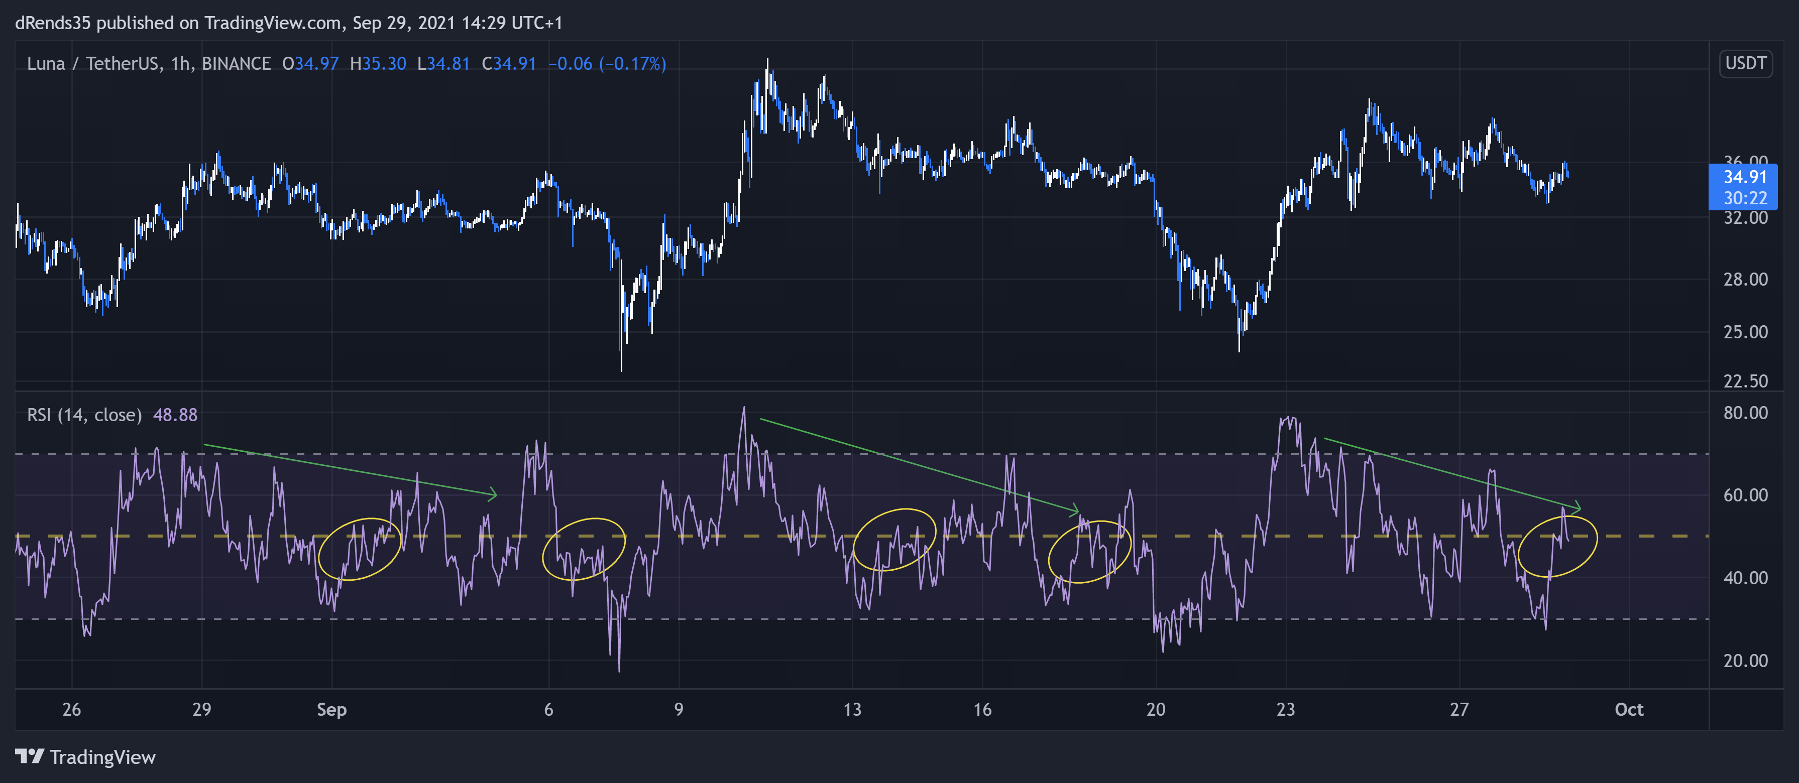The height and width of the screenshot is (783, 1799).
Task: Click the 60.00 RSI axis label
Action: click(1745, 495)
